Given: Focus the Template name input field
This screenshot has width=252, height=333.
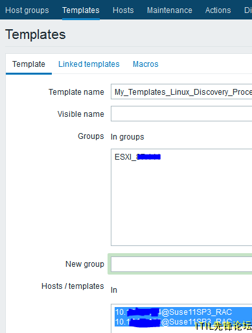Looking at the screenshot, I should (x=181, y=92).
